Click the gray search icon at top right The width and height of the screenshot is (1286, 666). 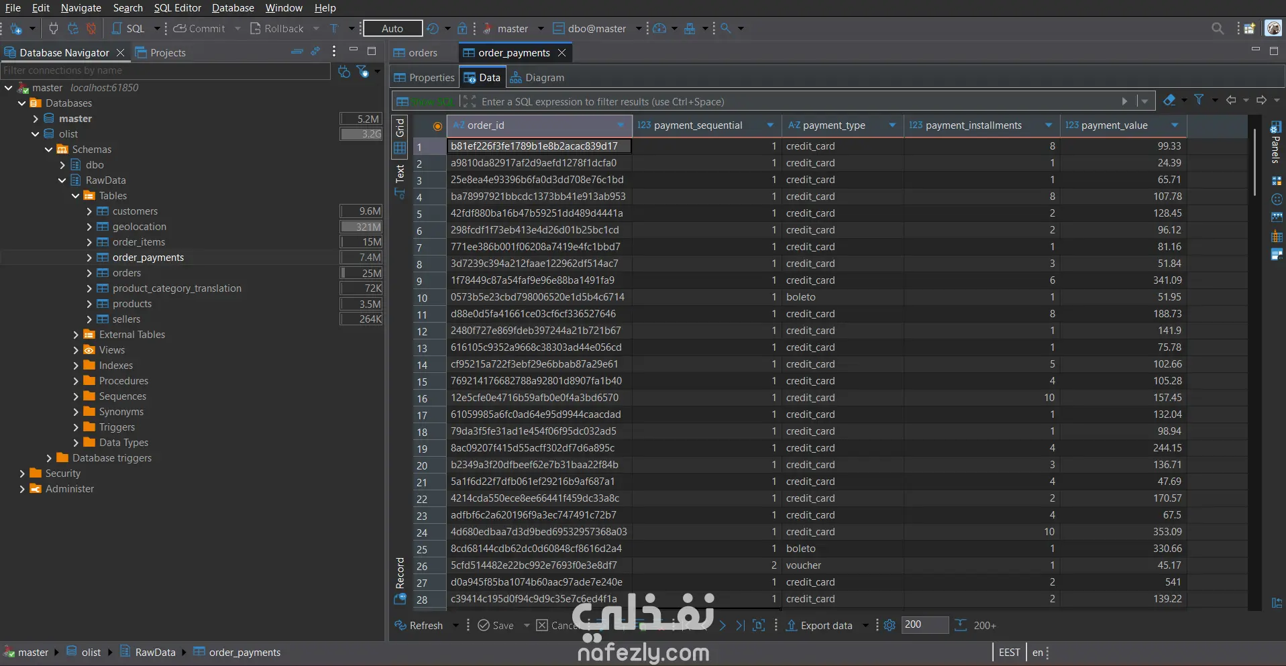1218,29
